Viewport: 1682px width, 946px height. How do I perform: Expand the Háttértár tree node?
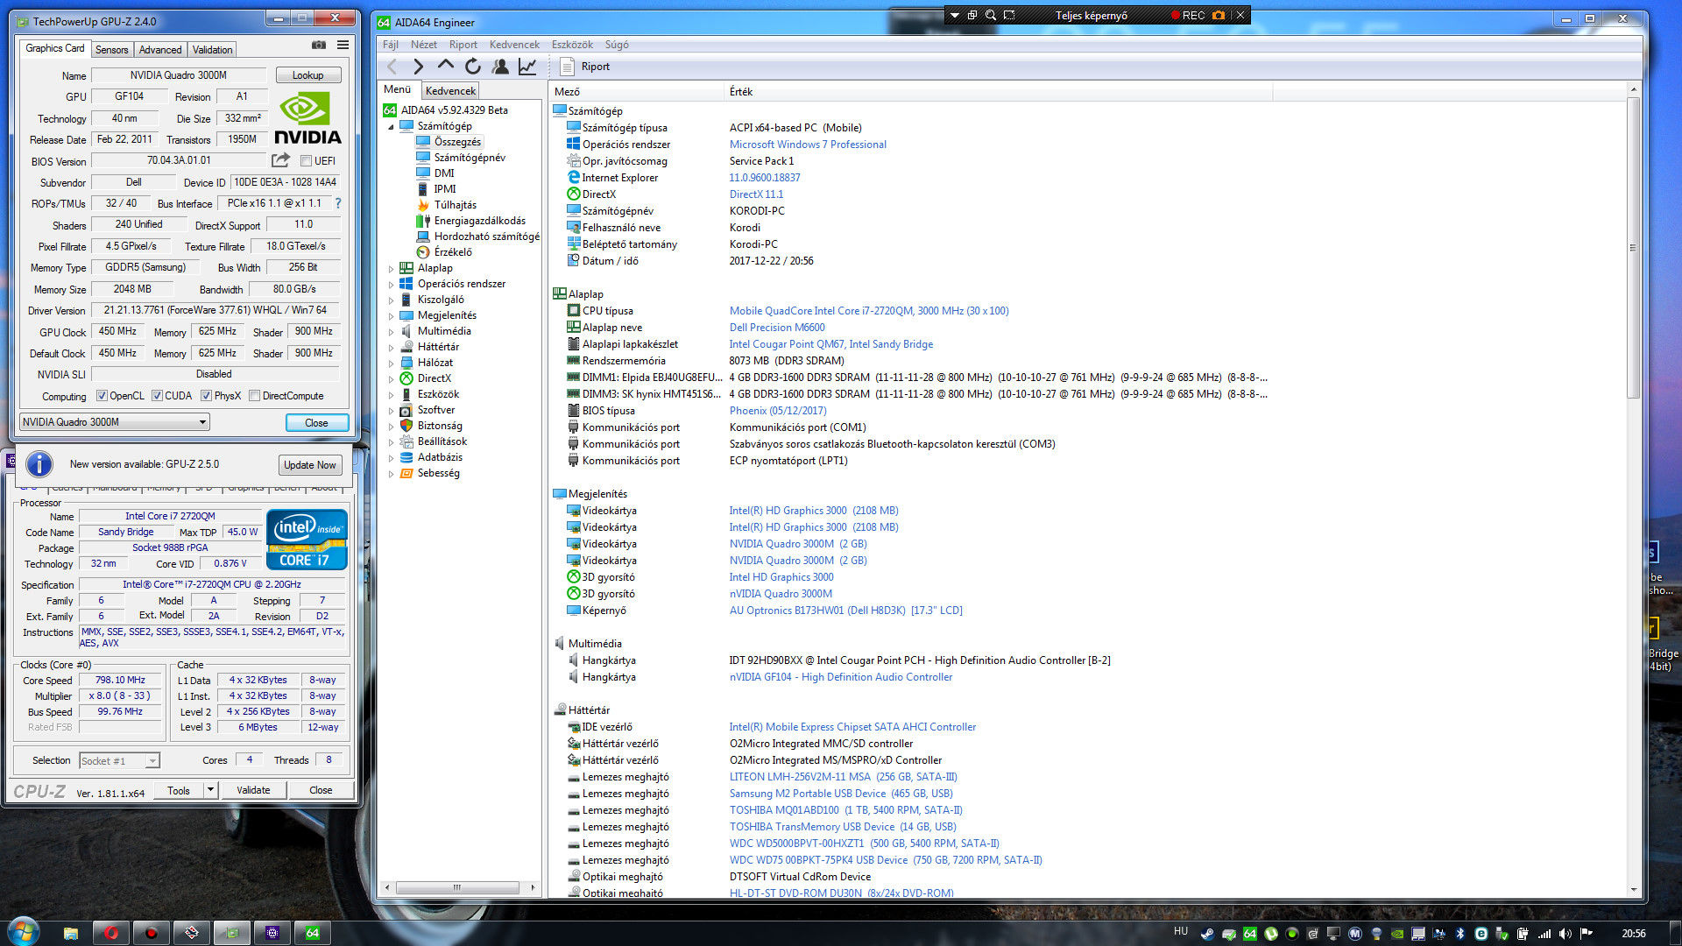pos(392,348)
